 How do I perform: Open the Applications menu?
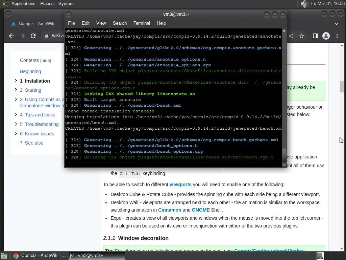pyautogui.click(x=23, y=3)
